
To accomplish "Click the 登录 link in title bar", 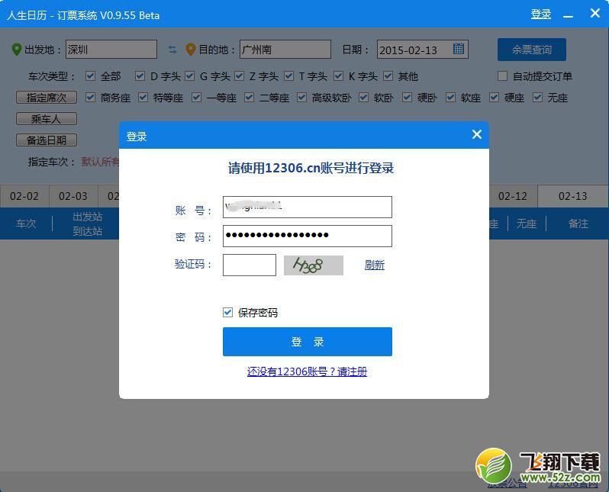I will tap(541, 14).
